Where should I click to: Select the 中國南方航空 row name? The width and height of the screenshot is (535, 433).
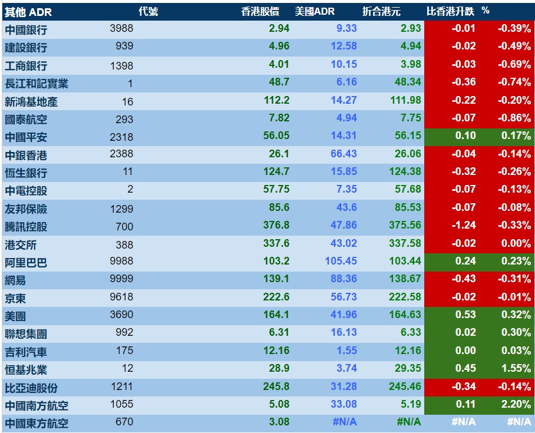pos(37,406)
